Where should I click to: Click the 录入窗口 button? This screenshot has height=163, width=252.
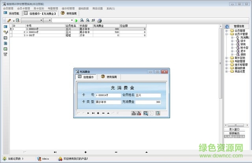coord(234,129)
